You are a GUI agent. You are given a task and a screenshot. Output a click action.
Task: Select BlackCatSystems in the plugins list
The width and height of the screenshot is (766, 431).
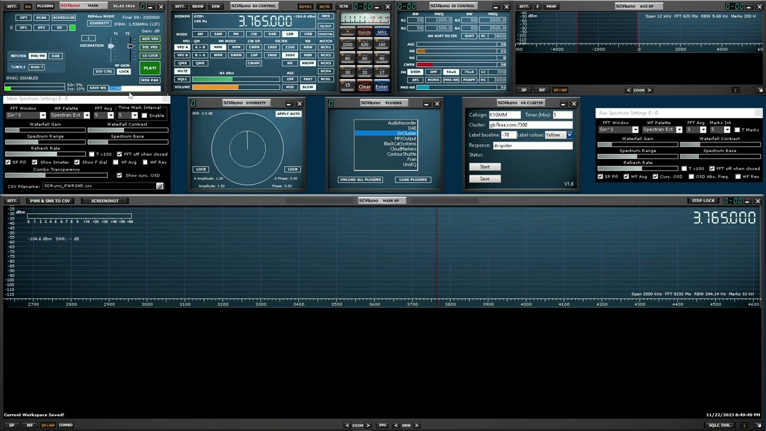386,144
